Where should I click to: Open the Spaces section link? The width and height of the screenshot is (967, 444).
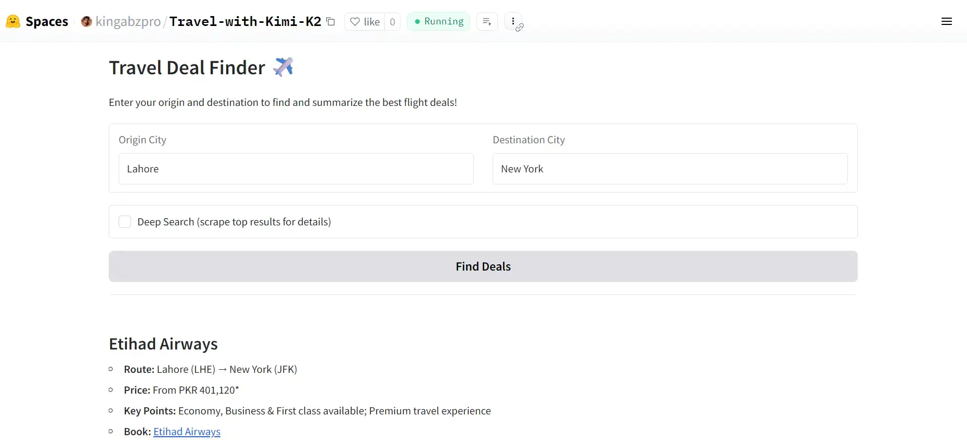[x=47, y=21]
